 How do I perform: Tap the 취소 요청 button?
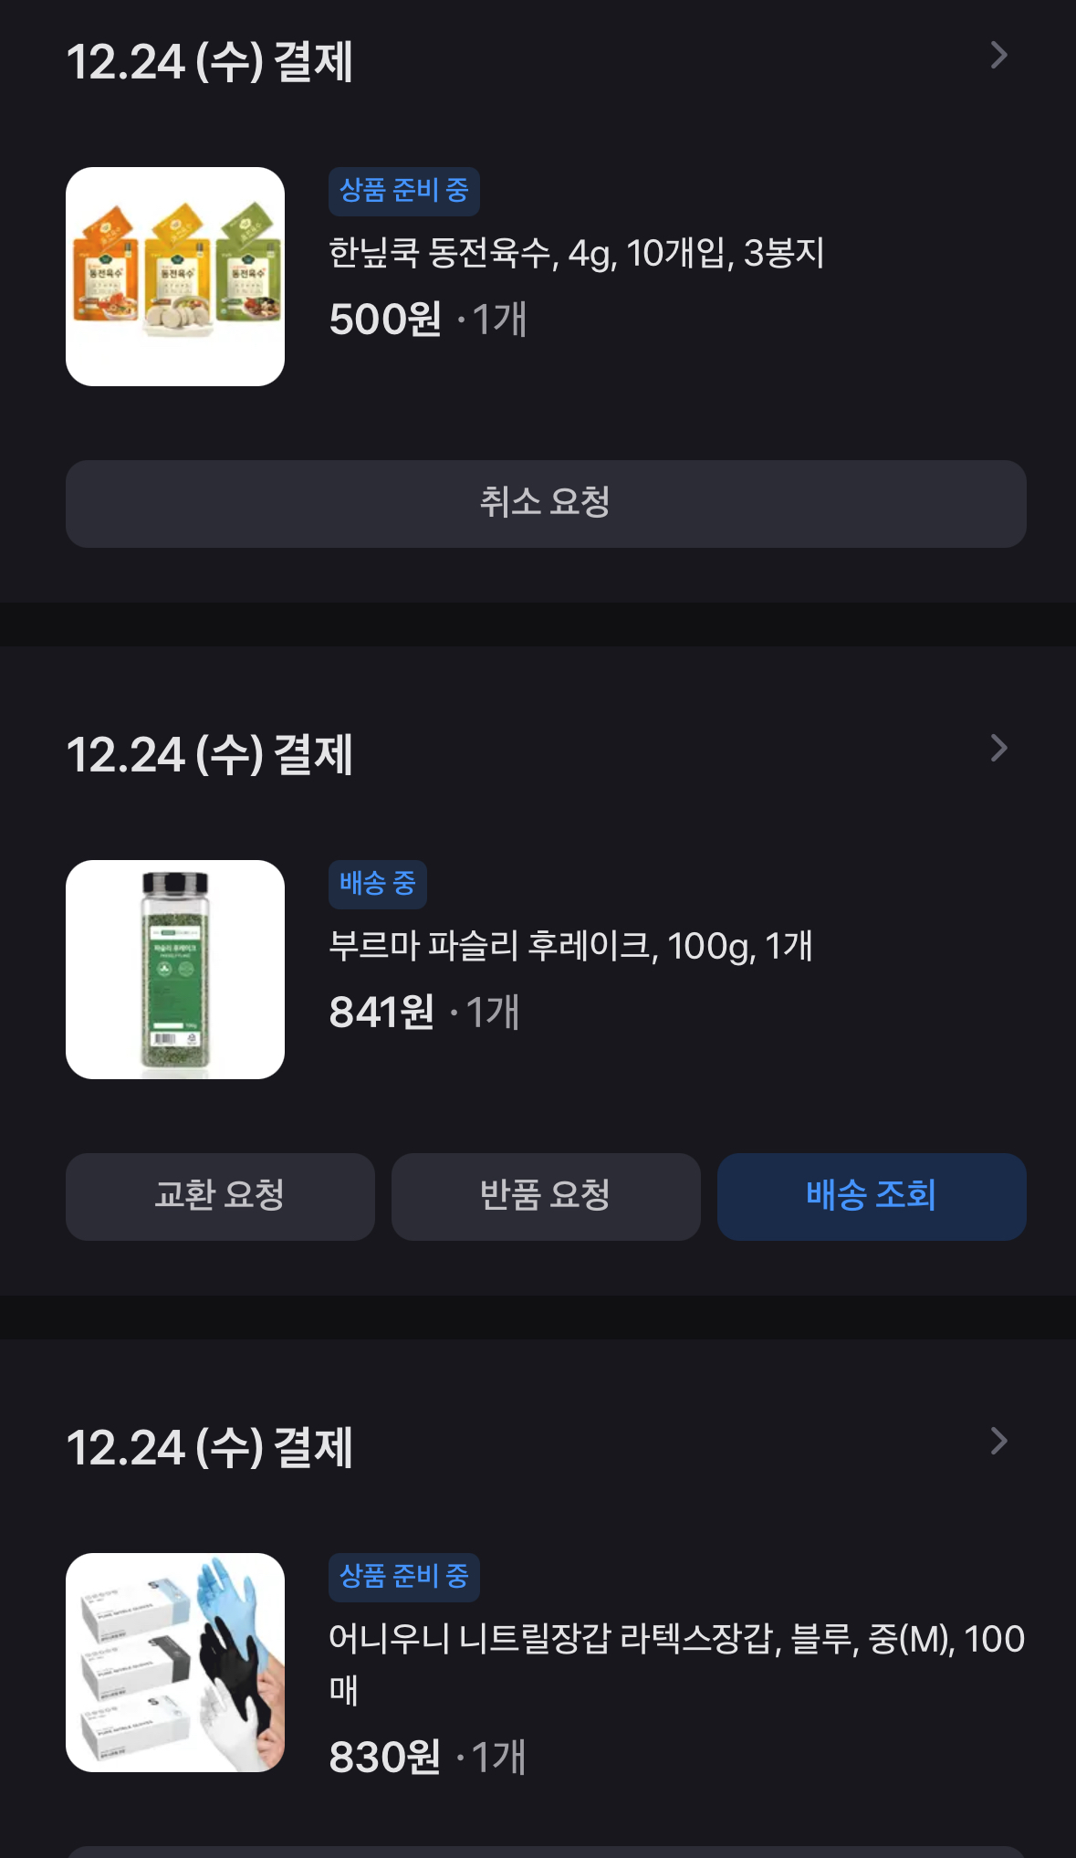click(546, 504)
